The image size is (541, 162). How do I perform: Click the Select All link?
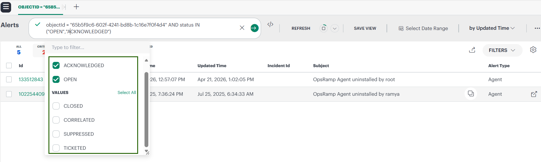126,93
